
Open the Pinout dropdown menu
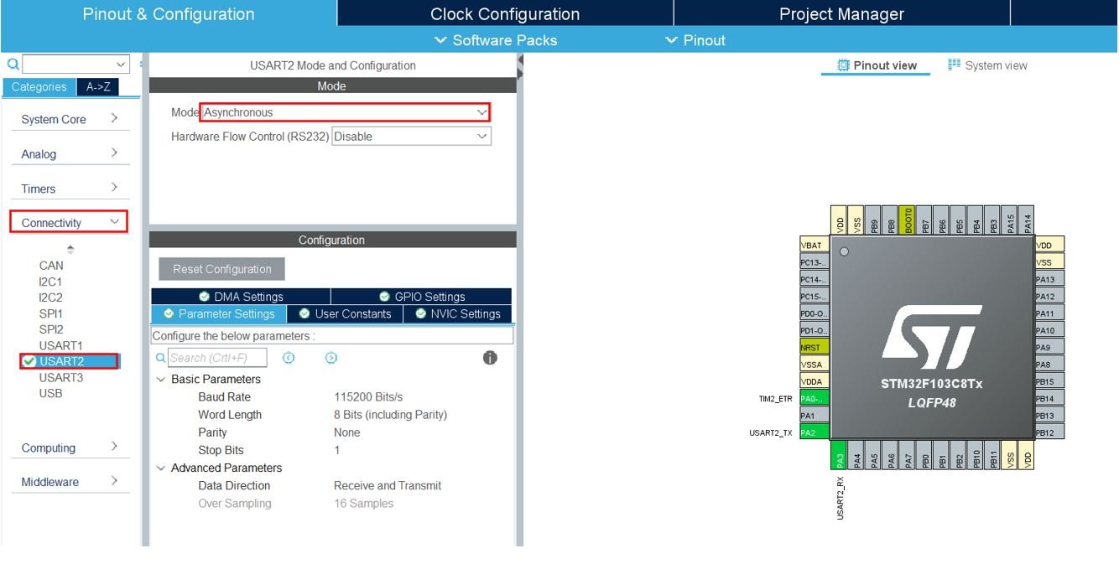point(695,40)
